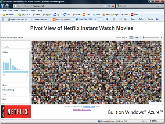This screenshot has width=165, height=124.
Task: Open the OakL Blogger favorites shortcut
Action: coord(87,15)
